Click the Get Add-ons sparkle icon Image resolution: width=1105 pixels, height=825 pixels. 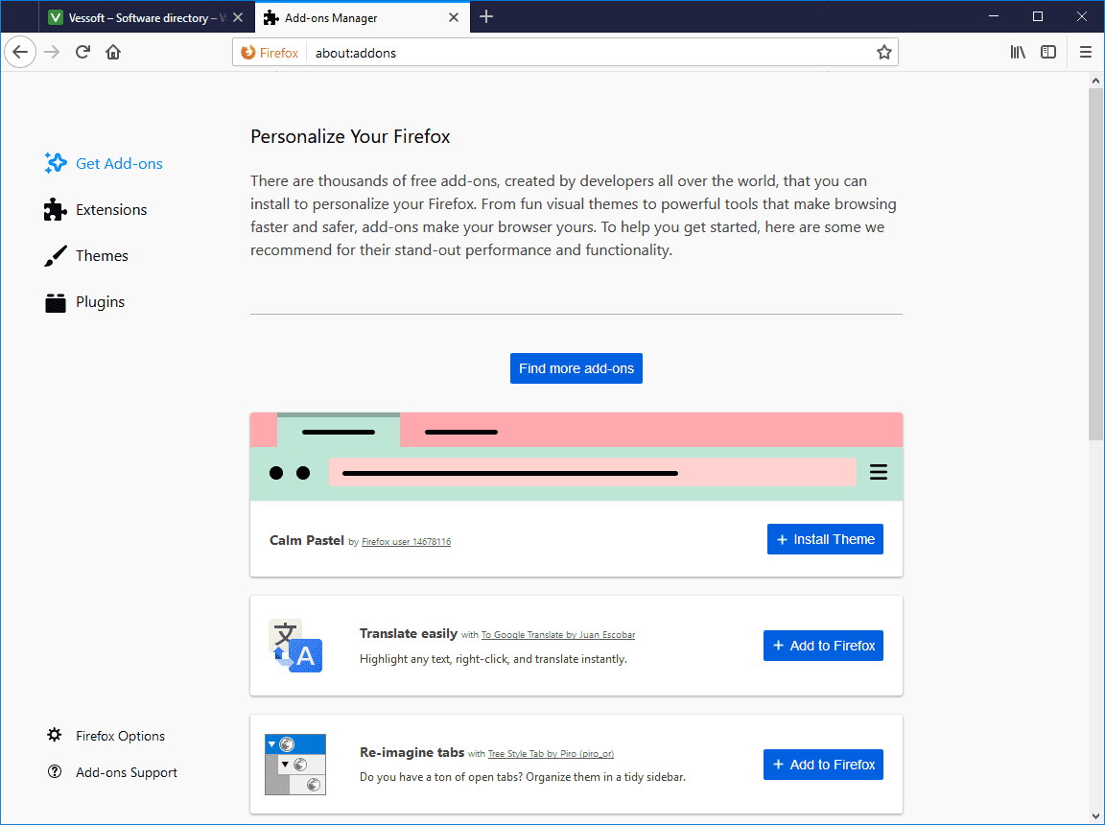coord(56,163)
